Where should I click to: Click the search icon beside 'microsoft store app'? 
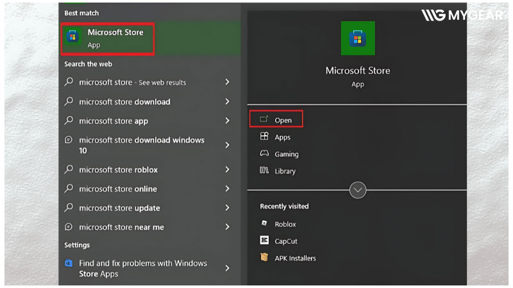coord(69,120)
